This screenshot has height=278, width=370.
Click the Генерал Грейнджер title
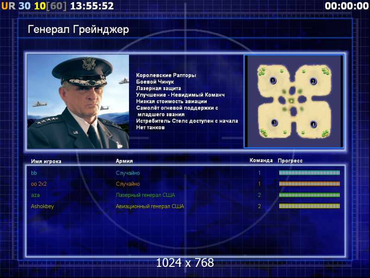pos(78,30)
